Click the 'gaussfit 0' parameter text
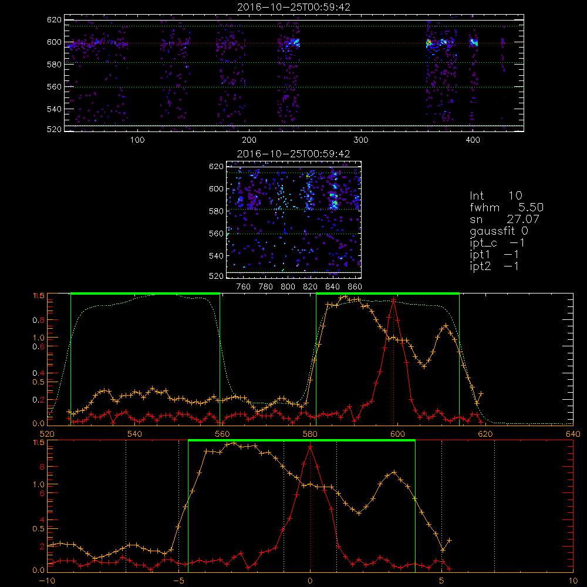The height and width of the screenshot is (587, 587). (499, 231)
